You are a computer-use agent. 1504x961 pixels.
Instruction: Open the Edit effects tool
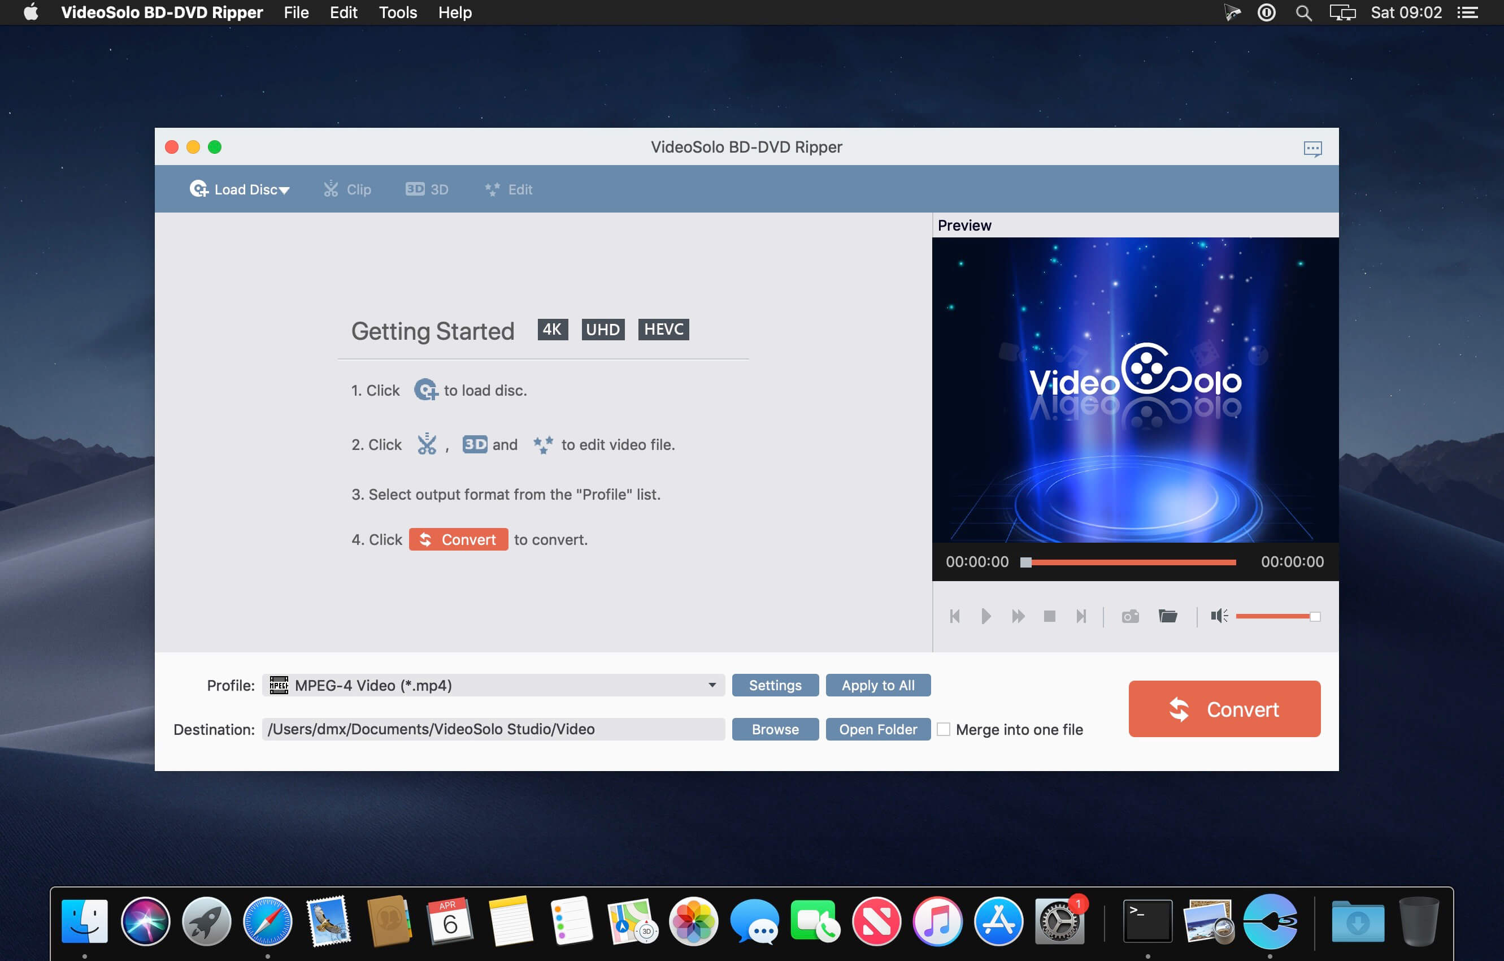click(508, 189)
